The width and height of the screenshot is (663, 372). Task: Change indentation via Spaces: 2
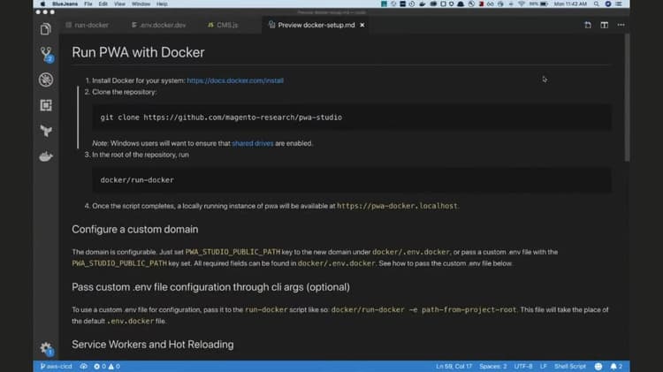tap(492, 366)
